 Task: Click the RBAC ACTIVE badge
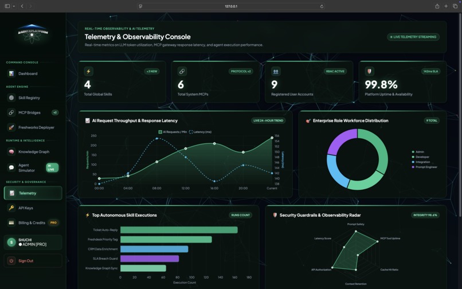click(x=335, y=71)
